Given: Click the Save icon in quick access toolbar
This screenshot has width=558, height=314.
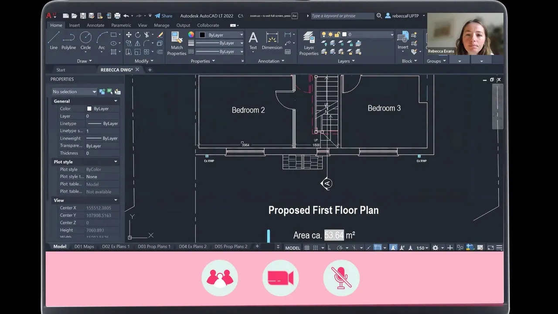Looking at the screenshot, I should coord(83,16).
